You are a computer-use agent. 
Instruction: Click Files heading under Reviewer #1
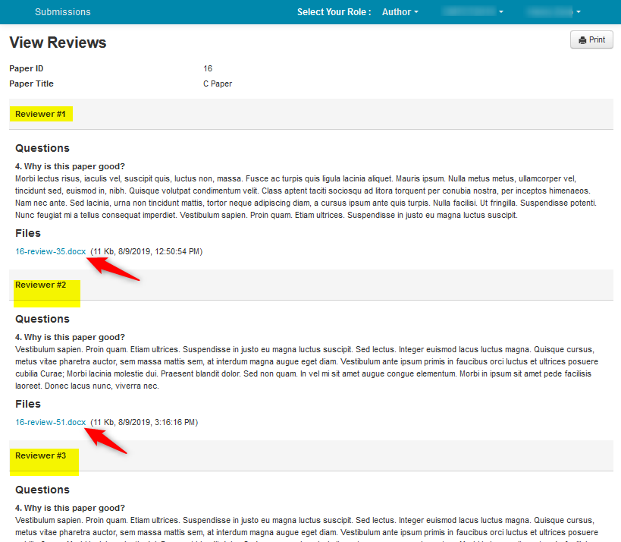tap(28, 233)
